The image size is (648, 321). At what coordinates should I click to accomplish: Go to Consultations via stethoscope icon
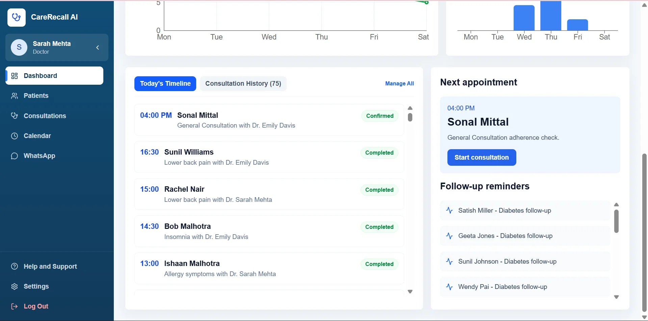coord(15,116)
